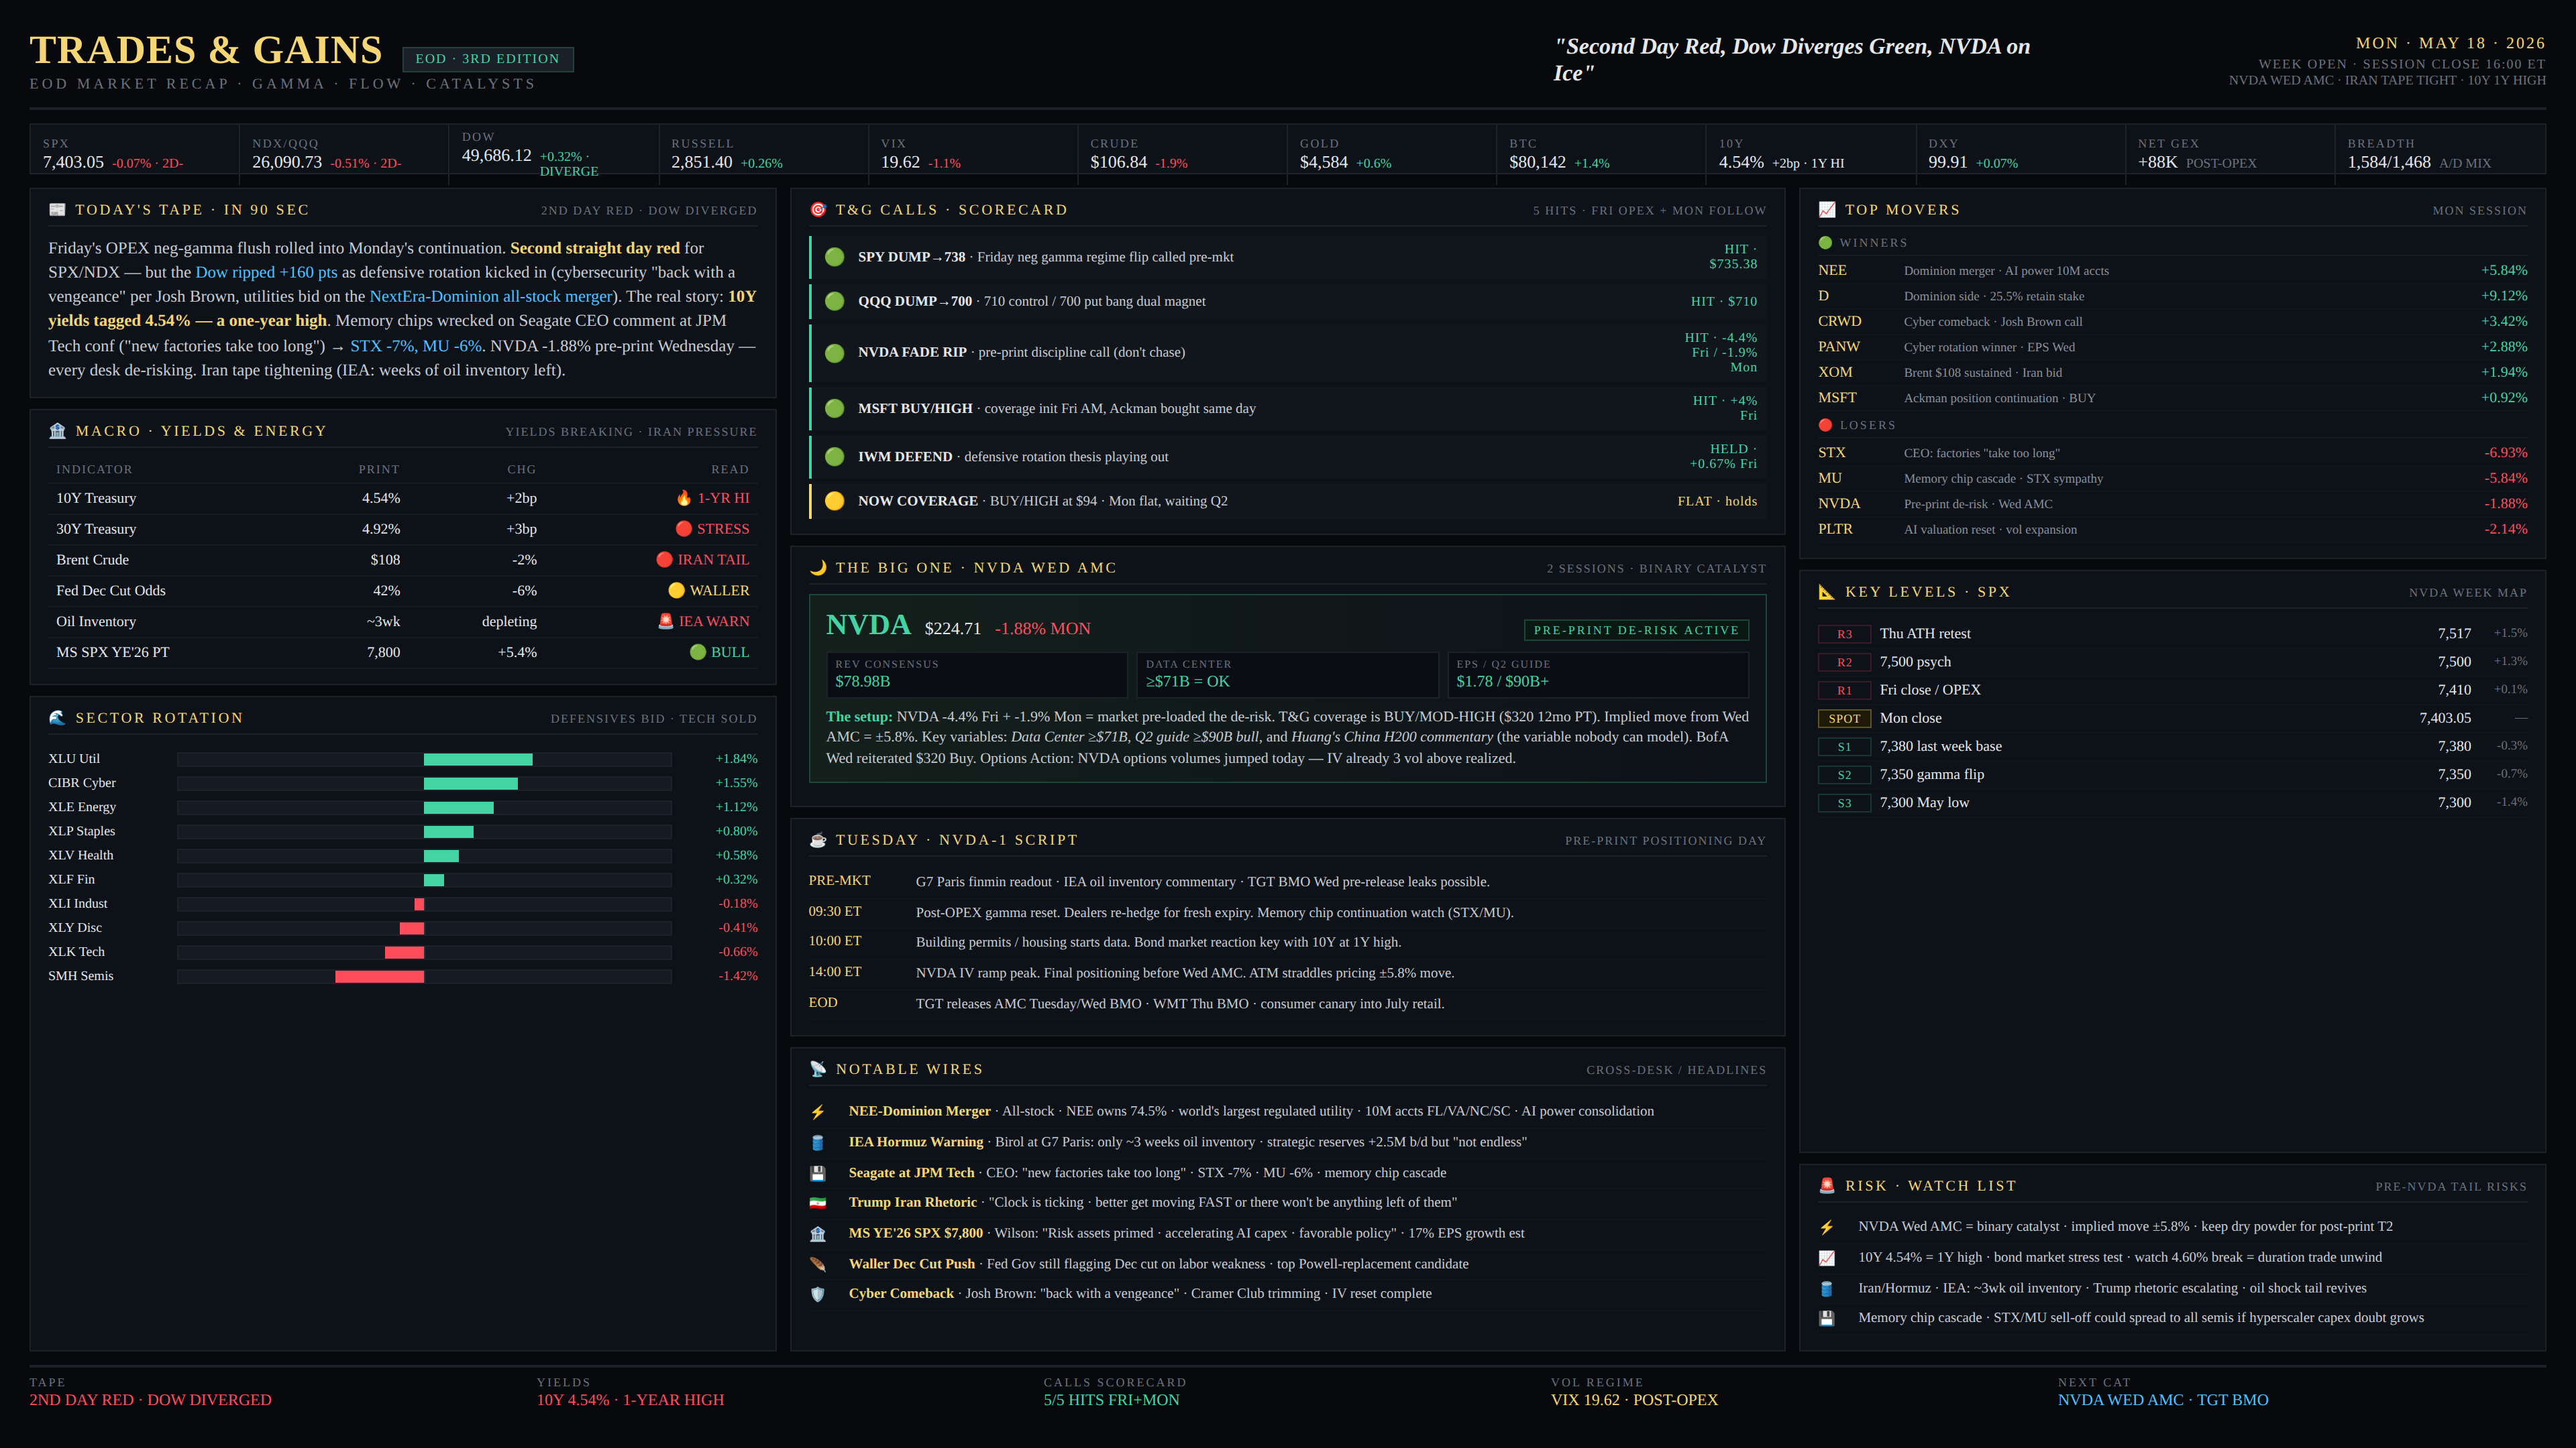Click the MSFT BUY/HIGH call label

915,408
